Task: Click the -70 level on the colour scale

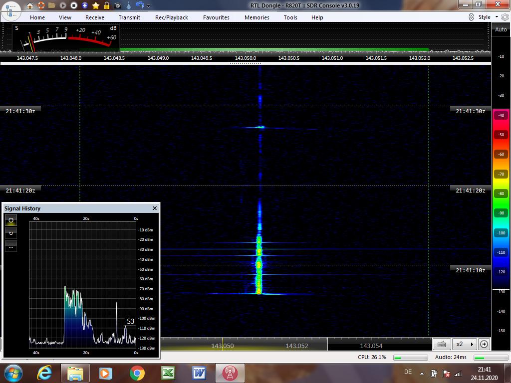Action: click(x=501, y=174)
